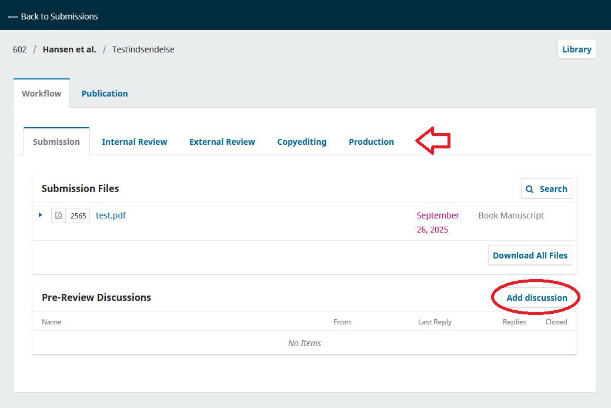Click the September 26, 2025 date
Screen dimensions: 611x408
point(438,223)
